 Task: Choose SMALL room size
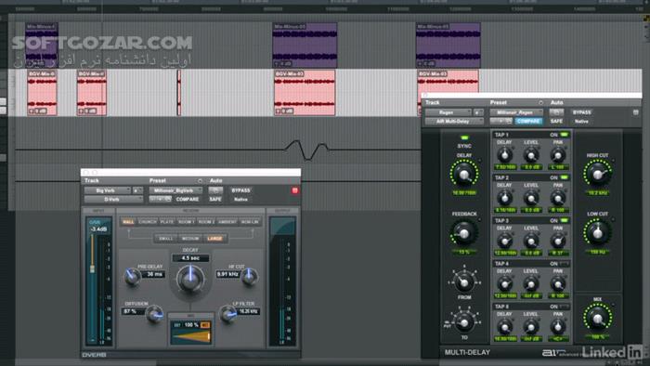[165, 239]
